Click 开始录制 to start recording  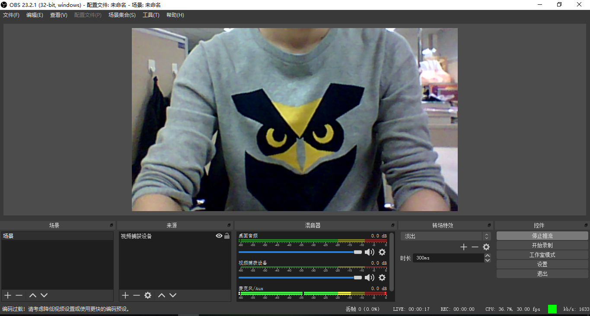[542, 246]
